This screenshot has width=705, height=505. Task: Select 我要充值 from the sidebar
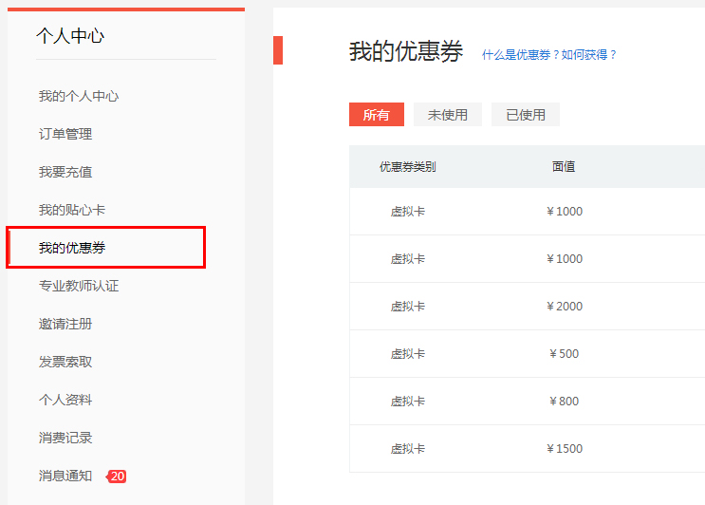pyautogui.click(x=65, y=172)
